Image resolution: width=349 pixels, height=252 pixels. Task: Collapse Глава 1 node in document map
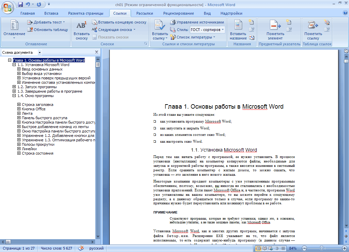pyautogui.click(x=10, y=60)
